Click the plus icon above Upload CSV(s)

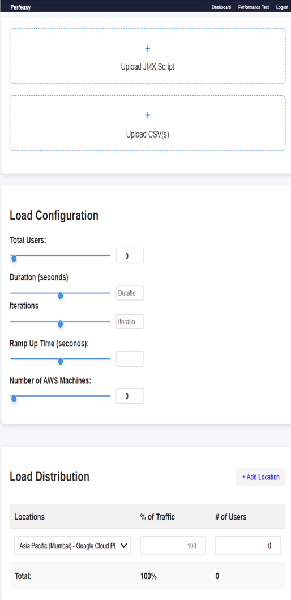tap(148, 115)
